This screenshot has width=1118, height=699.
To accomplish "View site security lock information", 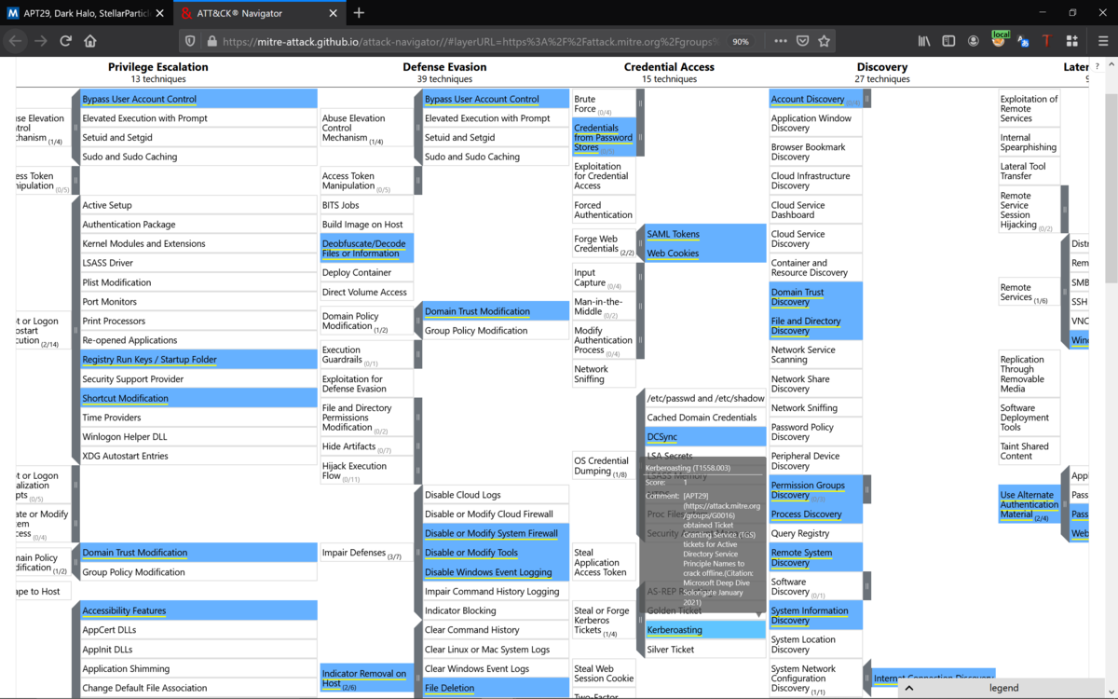I will 211,41.
